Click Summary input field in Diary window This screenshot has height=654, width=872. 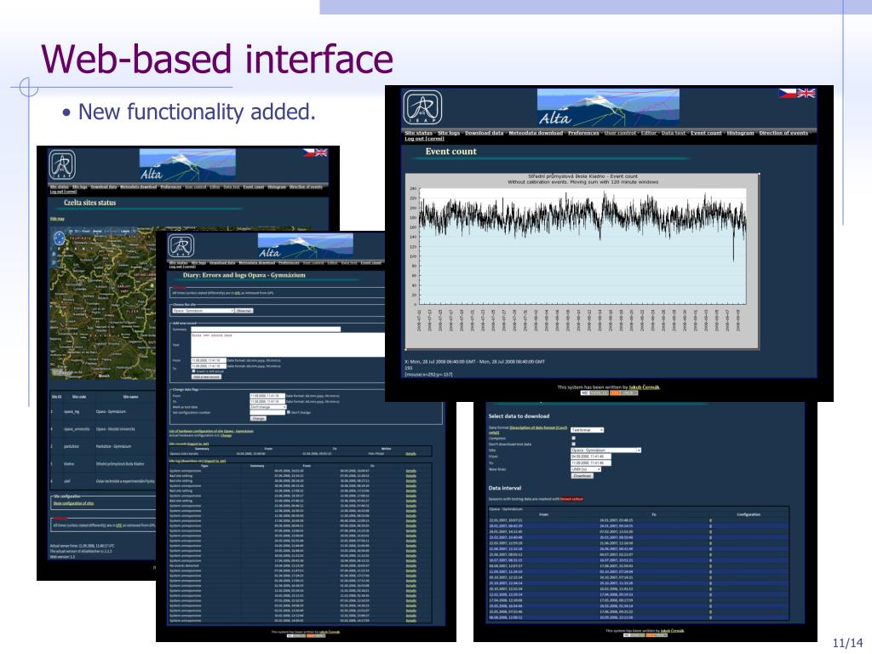pyautogui.click(x=266, y=330)
